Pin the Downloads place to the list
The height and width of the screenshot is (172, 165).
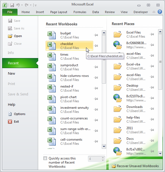(x=152, y=109)
